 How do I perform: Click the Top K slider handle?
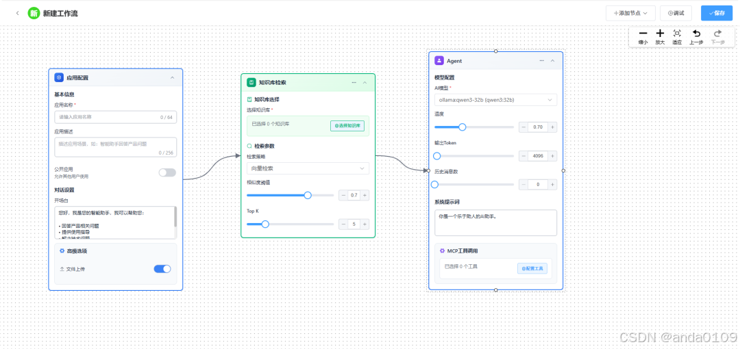[265, 224]
